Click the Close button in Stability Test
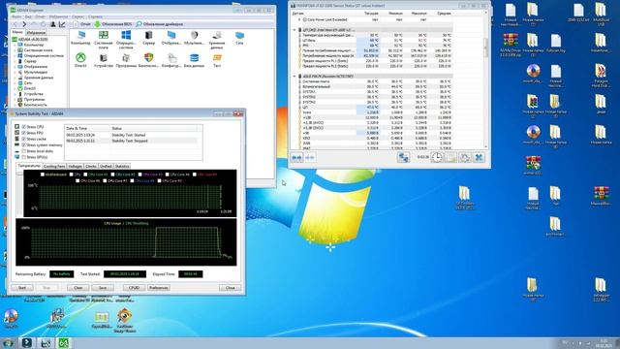The image size is (620, 349). [x=231, y=288]
